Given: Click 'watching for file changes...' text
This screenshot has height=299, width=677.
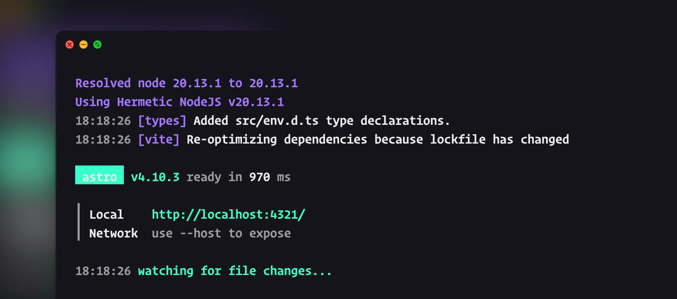Looking at the screenshot, I should tap(235, 271).
